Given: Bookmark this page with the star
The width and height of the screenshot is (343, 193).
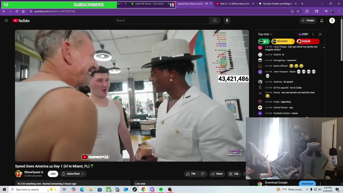Looking at the screenshot, I should pos(298,11).
